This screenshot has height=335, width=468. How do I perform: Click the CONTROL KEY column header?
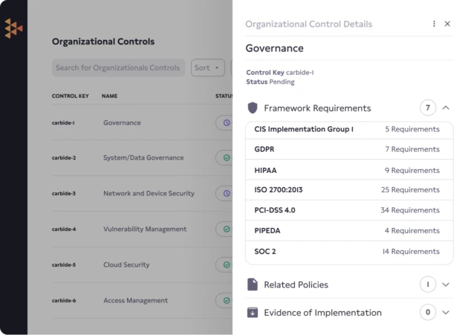point(71,96)
